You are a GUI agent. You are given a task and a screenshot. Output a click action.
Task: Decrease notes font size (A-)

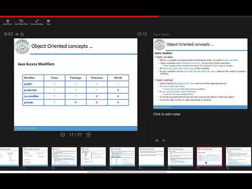pyautogui.click(x=164, y=140)
